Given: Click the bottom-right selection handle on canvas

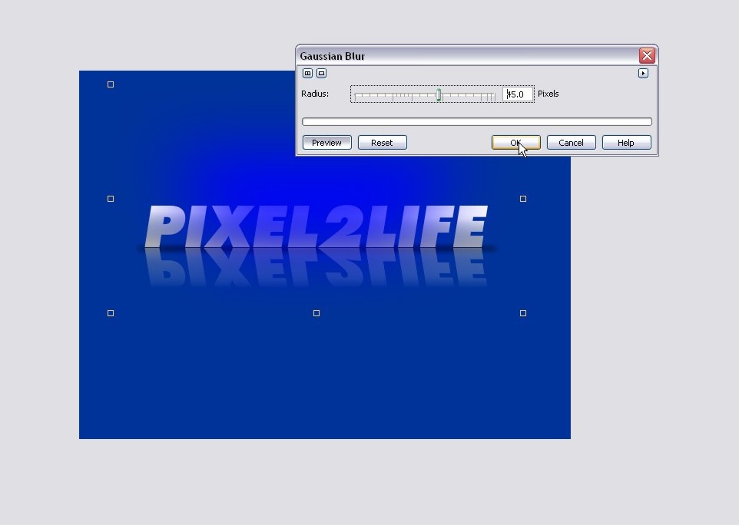Looking at the screenshot, I should click(x=523, y=313).
